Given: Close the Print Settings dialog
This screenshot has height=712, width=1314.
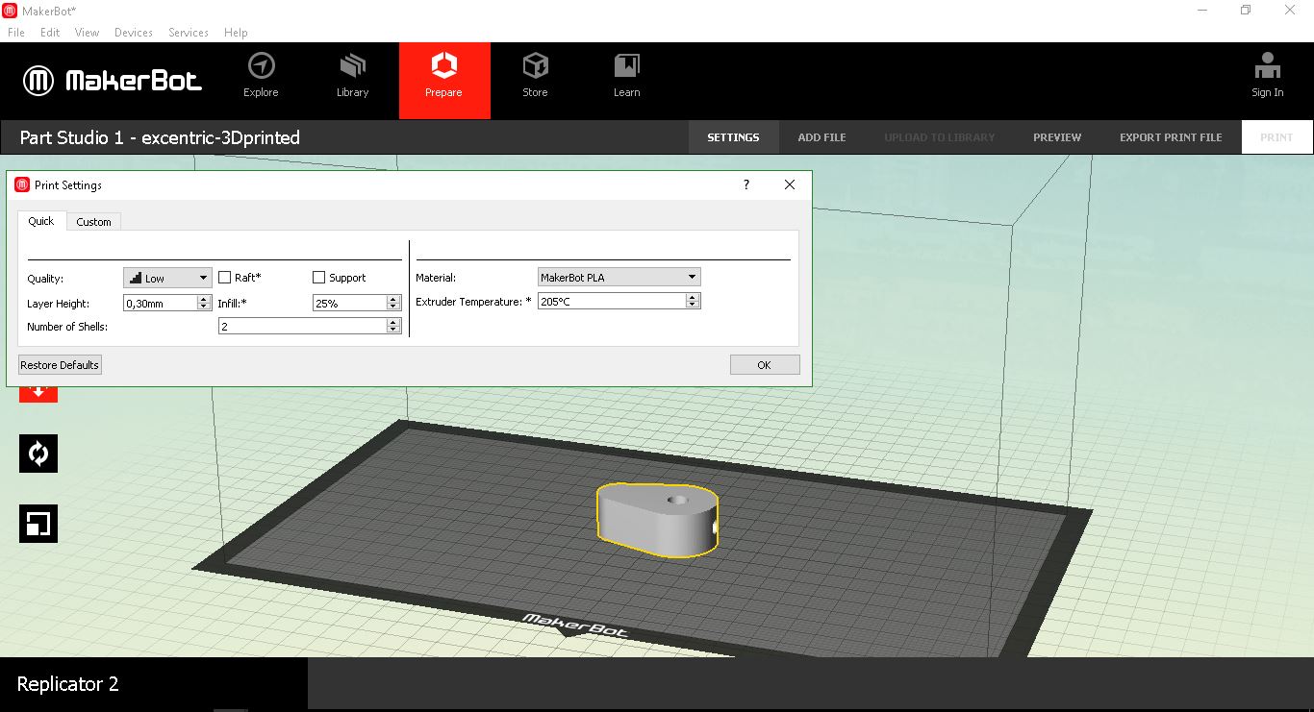Looking at the screenshot, I should click(x=790, y=184).
